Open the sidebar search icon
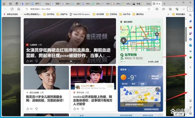 190,15
